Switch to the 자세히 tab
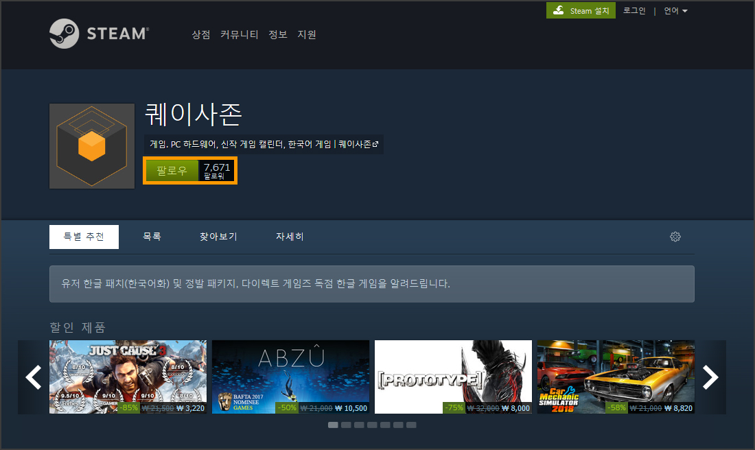 click(290, 237)
